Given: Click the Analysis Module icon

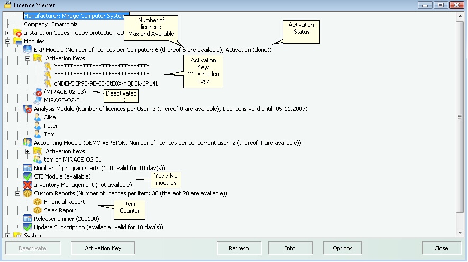Looking at the screenshot, I should click(x=27, y=109).
